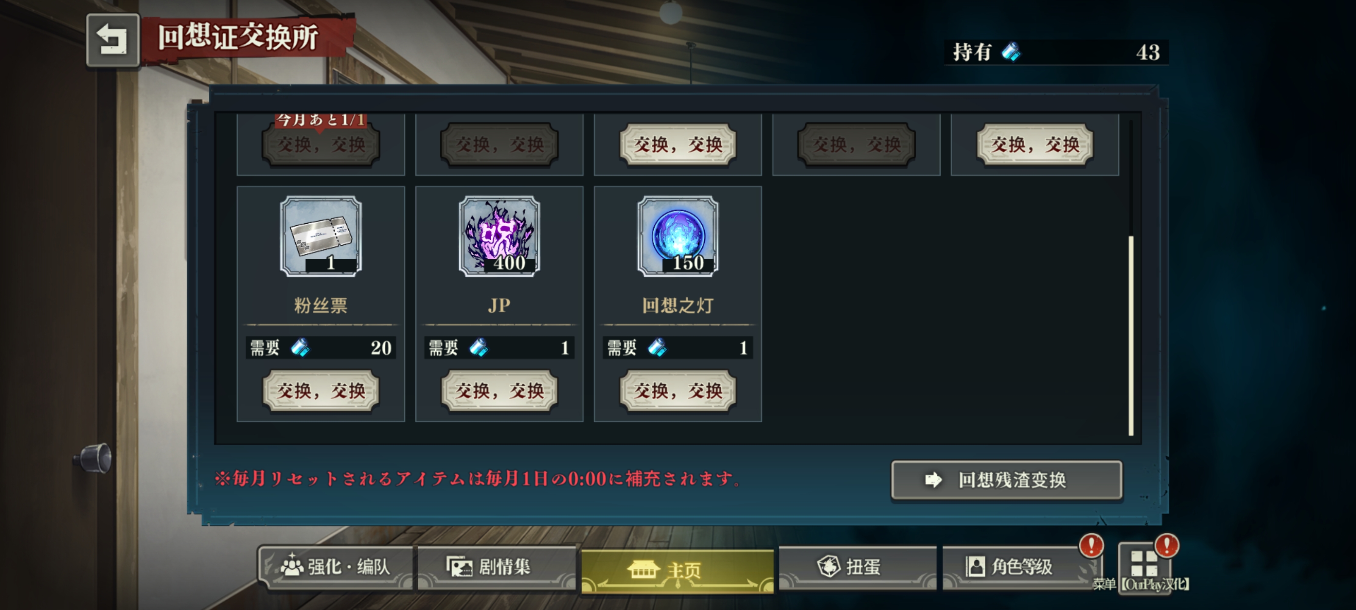Click the top-row fifth 交换 button

coord(1035,144)
